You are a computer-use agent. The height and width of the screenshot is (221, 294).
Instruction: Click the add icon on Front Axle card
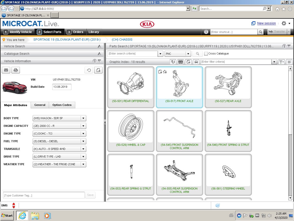pos(160,72)
